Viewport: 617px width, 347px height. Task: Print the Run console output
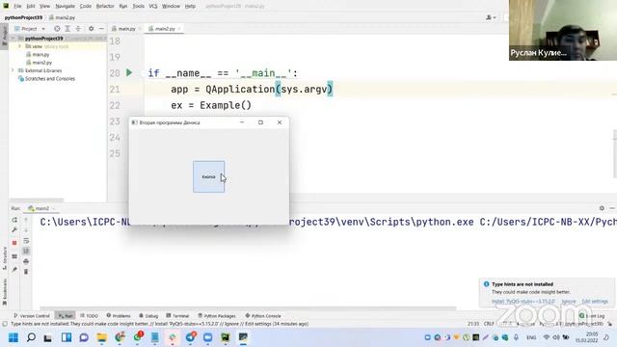point(26,261)
